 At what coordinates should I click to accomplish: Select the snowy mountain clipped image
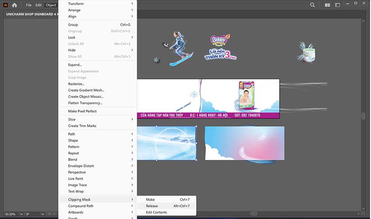(166, 143)
